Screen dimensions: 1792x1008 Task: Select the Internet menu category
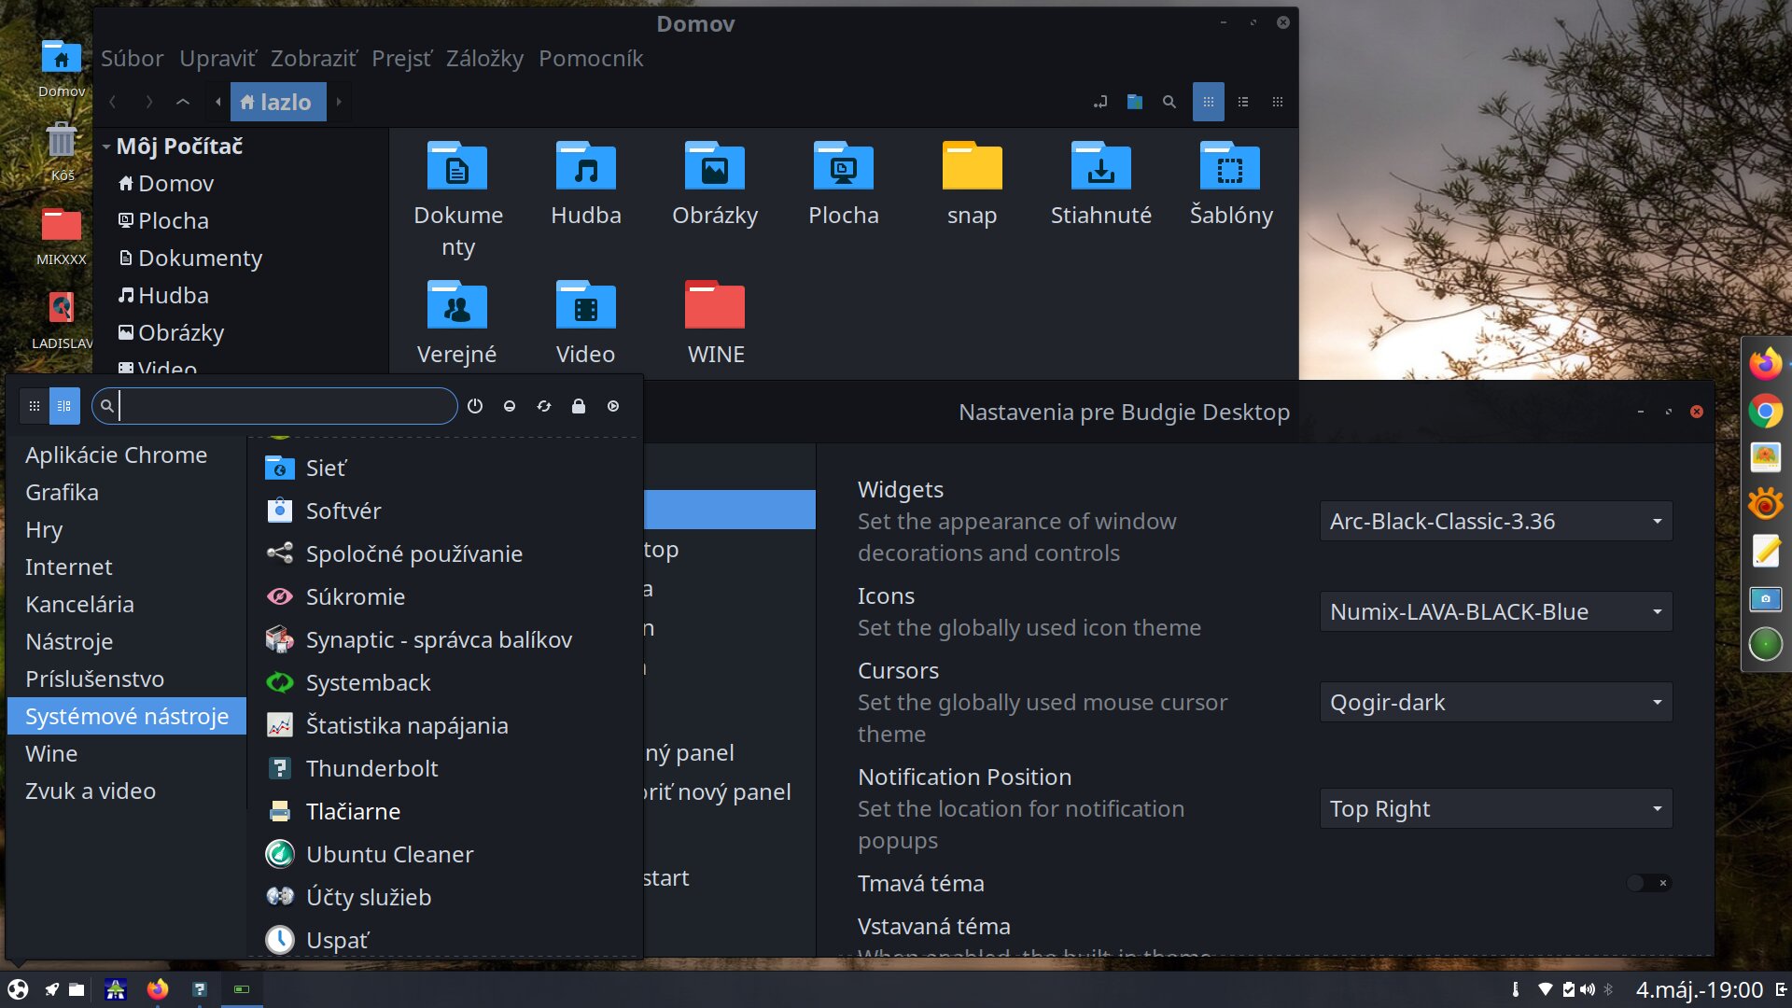[x=68, y=567]
